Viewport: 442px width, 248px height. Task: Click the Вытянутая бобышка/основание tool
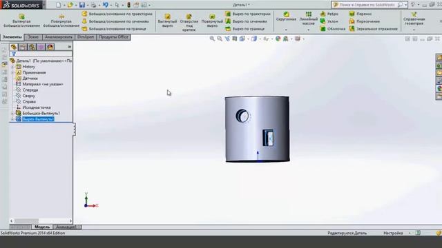pos(21,21)
